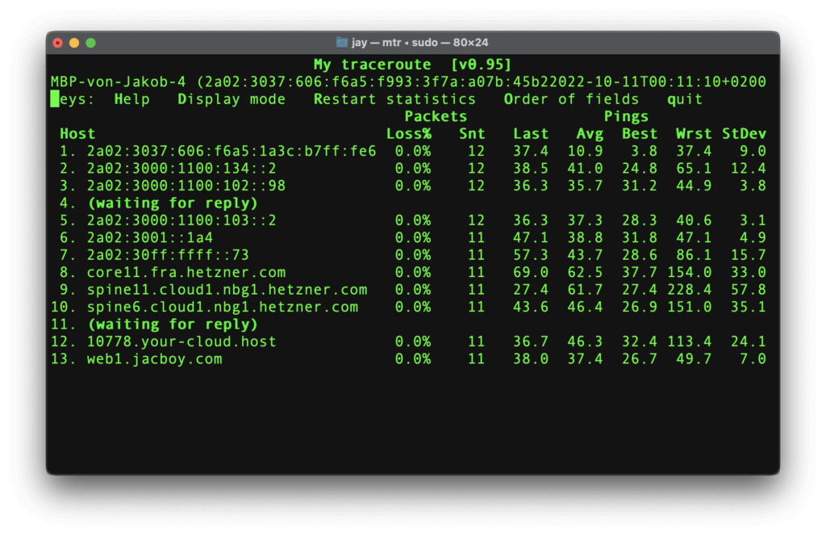Click the StDev value 57.8
Screen dimensions: 826x536
748,290
